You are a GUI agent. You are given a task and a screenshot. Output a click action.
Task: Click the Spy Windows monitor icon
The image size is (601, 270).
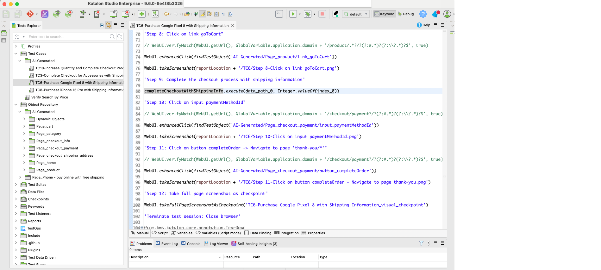114,14
